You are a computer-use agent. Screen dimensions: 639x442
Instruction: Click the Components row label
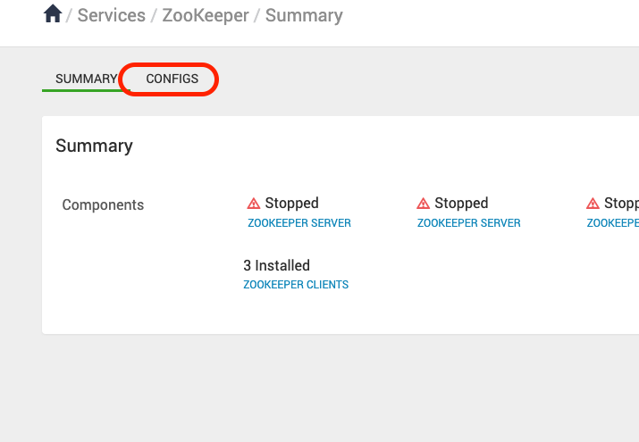click(x=103, y=205)
